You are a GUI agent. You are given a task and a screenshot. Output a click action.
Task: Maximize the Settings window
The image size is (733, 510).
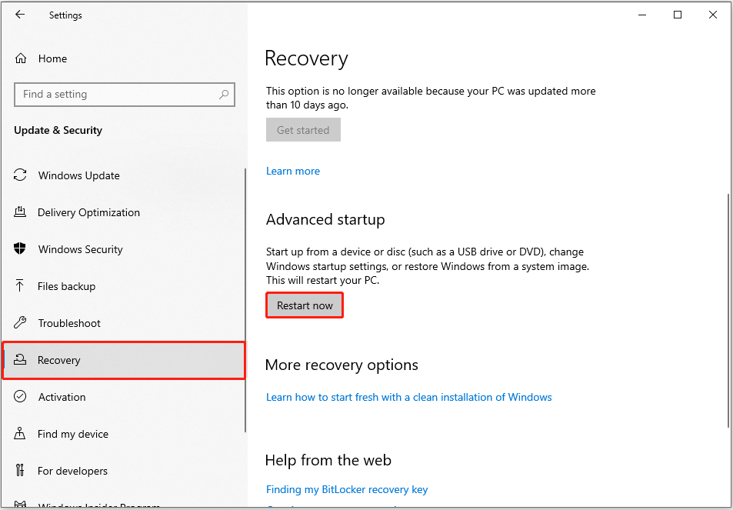678,15
